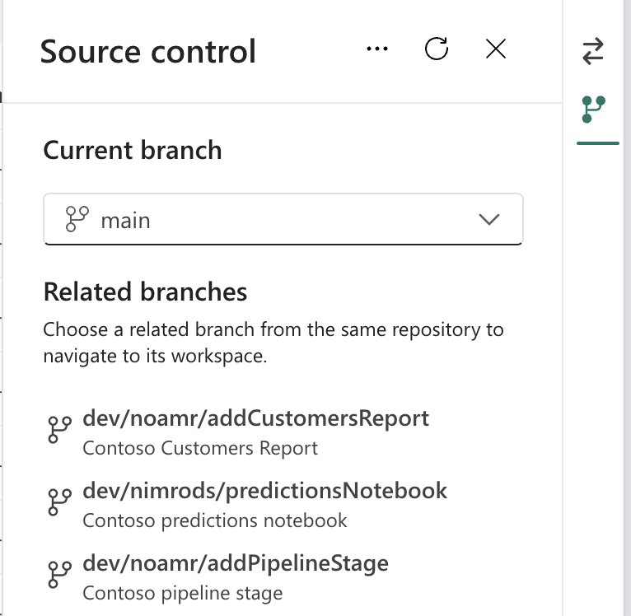The width and height of the screenshot is (631, 616).
Task: Click the branch icon inside current branch box
Action: tap(77, 219)
